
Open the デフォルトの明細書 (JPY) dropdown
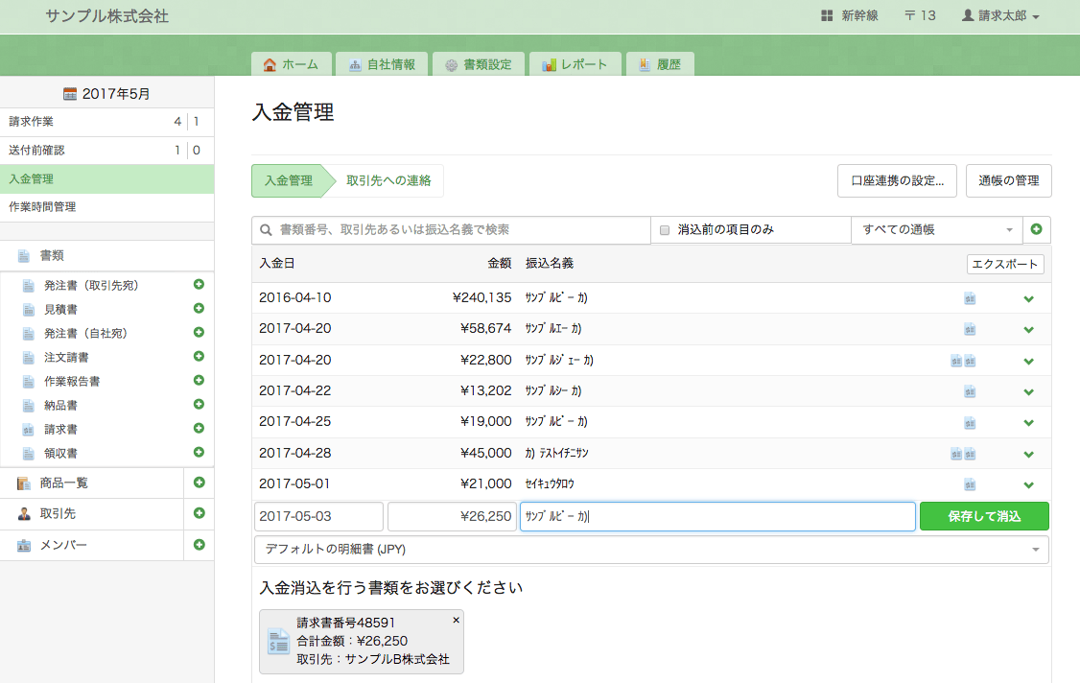651,550
